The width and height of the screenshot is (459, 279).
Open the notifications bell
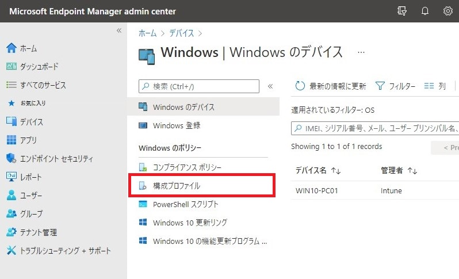click(x=424, y=11)
